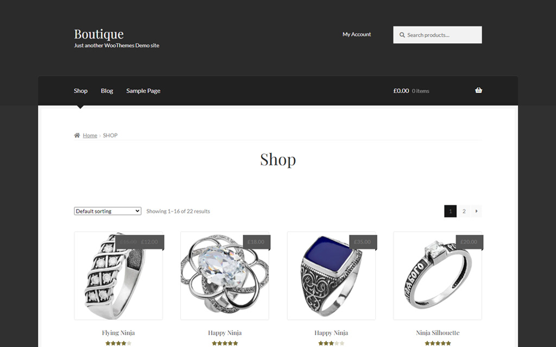
Task: Click Flying Ninja star rating
Action: 118,343
